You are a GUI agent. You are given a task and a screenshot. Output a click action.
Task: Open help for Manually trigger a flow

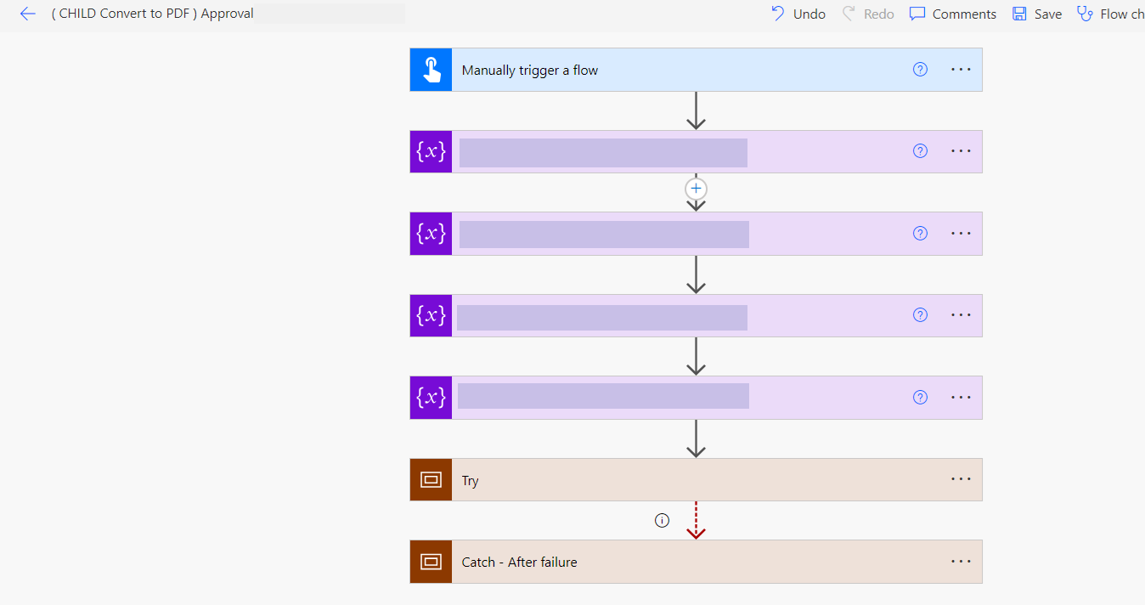[920, 70]
